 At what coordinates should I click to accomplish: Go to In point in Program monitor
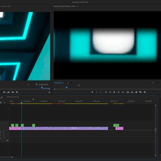click(x=106, y=92)
